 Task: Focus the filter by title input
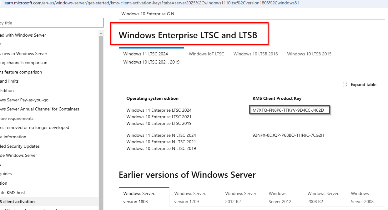52,23
